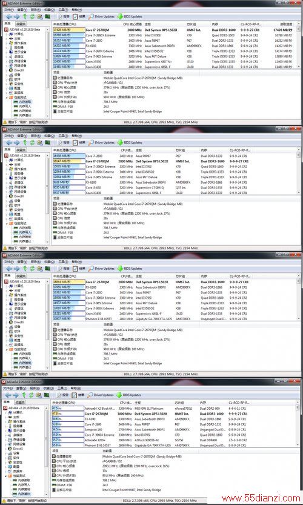
Task: Expand the 计算机 tree node in top window
Action: coord(7,34)
